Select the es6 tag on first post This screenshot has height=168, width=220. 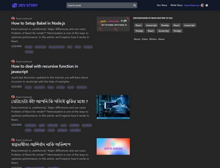click(70, 47)
